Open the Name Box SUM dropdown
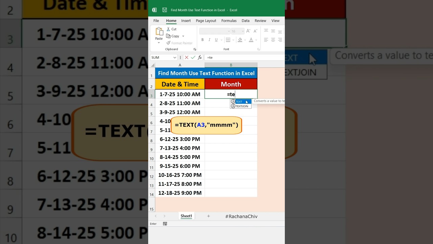Image resolution: width=433 pixels, height=244 pixels. pos(175,58)
